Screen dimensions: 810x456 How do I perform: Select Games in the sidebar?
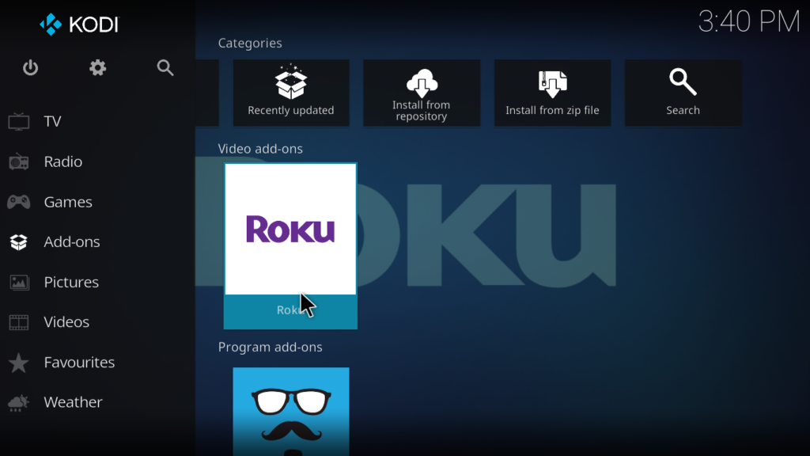67,202
